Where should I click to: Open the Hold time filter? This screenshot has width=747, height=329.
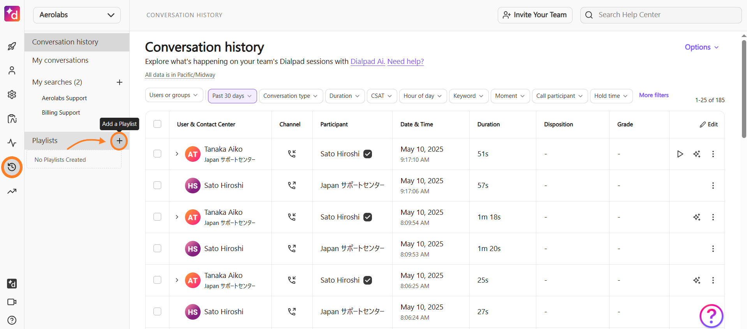click(611, 96)
